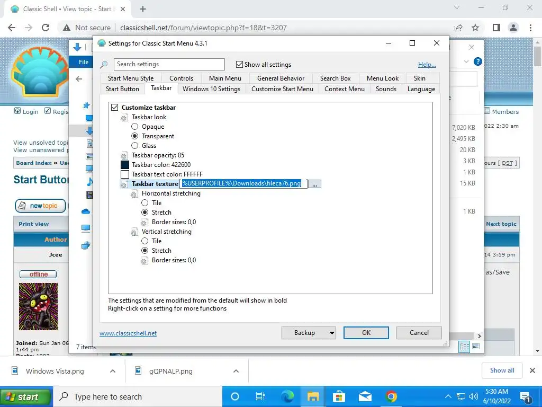Click the OK button

point(366,333)
